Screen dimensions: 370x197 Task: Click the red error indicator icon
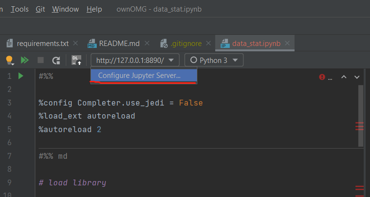tap(322, 77)
